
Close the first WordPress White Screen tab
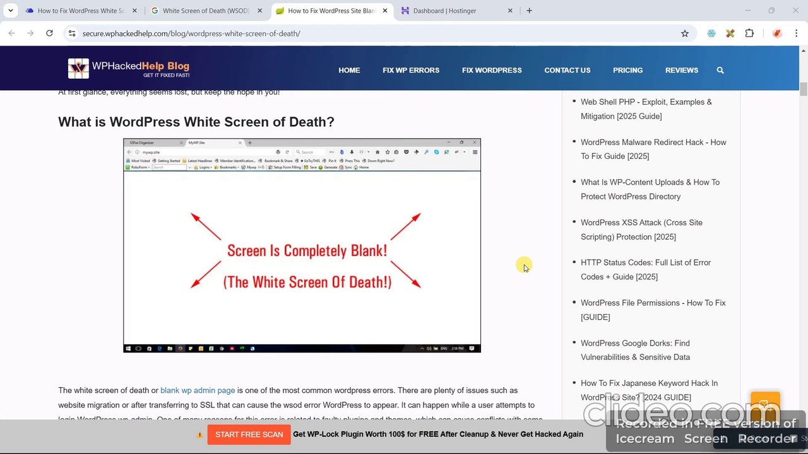click(134, 11)
